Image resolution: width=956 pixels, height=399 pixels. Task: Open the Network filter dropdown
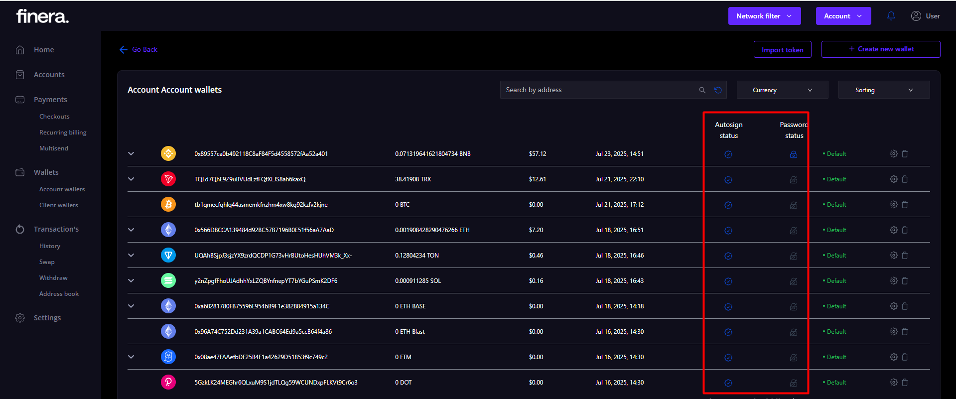click(x=764, y=16)
